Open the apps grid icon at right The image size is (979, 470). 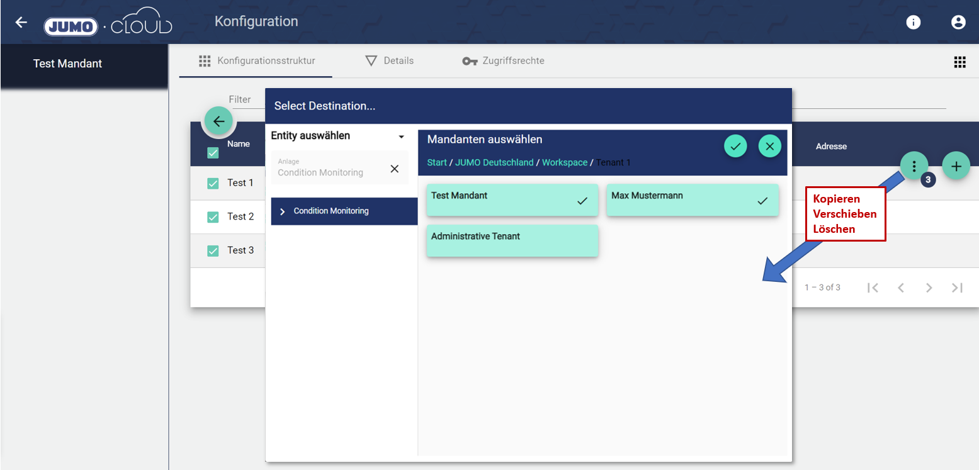(959, 62)
